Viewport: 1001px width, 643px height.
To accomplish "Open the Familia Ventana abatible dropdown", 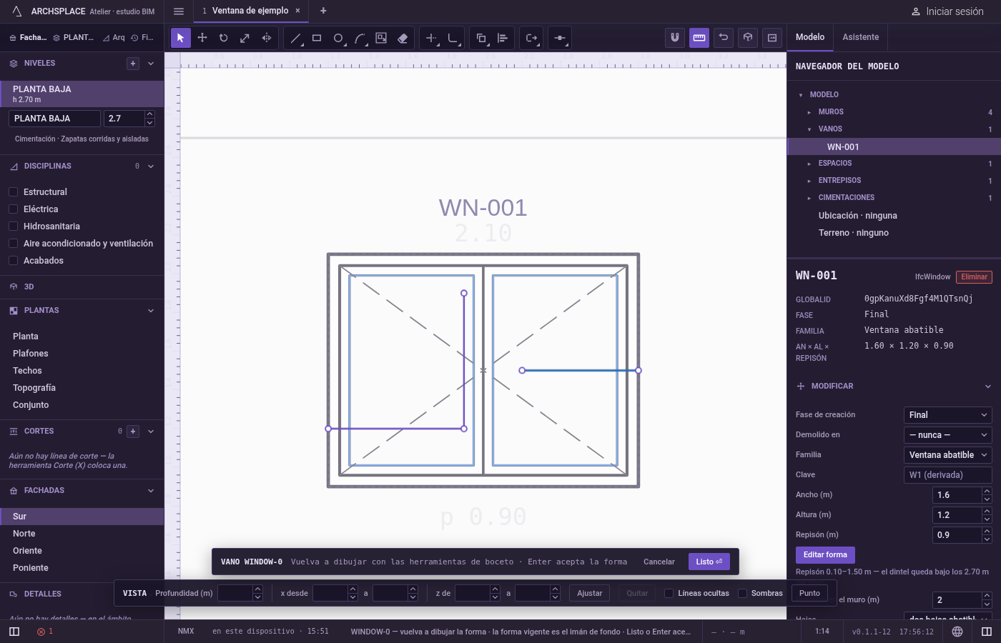I will click(x=948, y=455).
